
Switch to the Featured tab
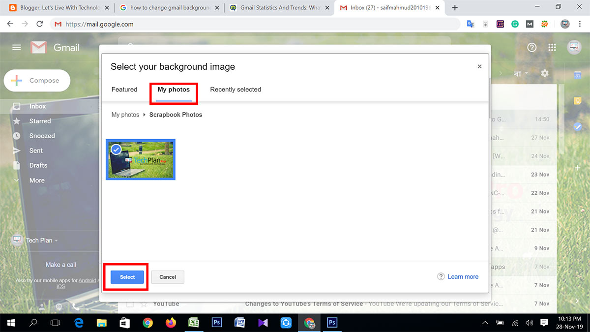[x=124, y=90]
